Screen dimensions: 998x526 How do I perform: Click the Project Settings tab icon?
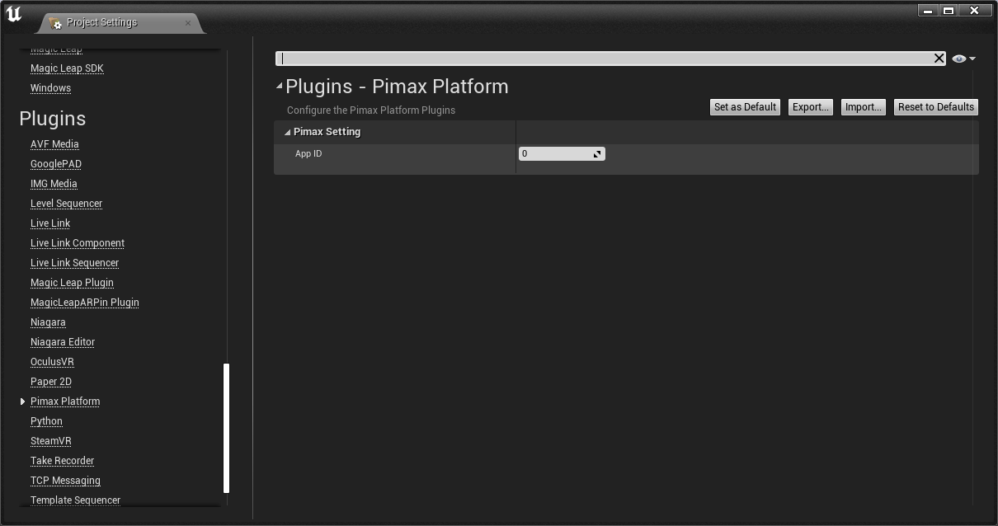[x=55, y=23]
